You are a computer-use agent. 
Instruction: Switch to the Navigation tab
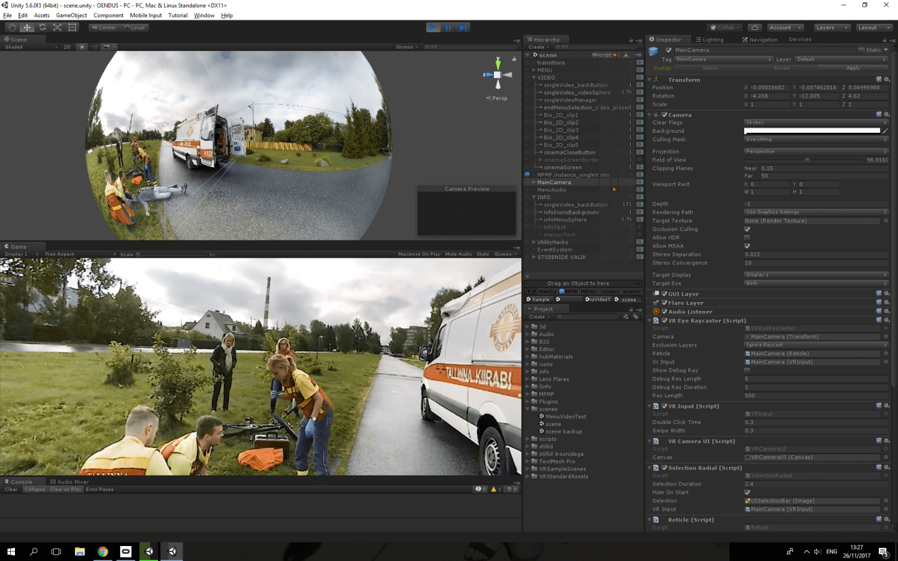click(x=760, y=39)
